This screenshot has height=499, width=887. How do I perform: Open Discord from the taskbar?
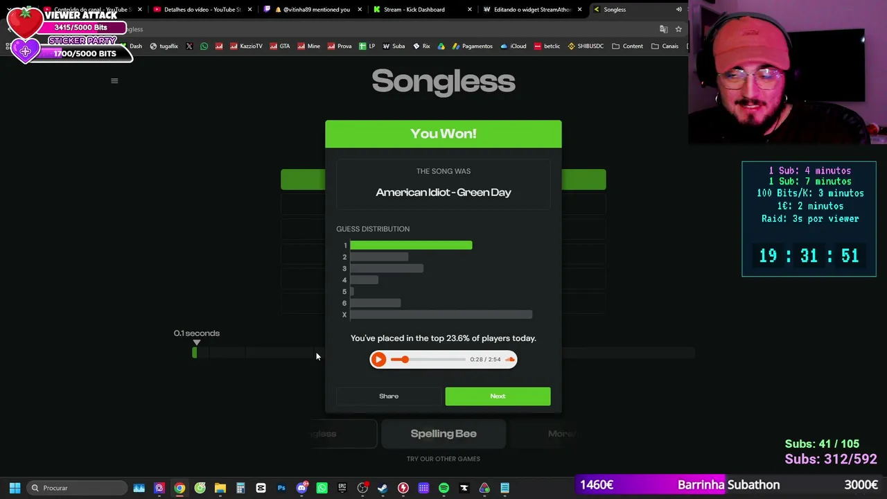(x=301, y=488)
